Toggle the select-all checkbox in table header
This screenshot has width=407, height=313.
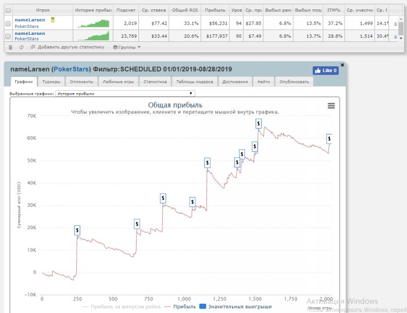pos(8,10)
